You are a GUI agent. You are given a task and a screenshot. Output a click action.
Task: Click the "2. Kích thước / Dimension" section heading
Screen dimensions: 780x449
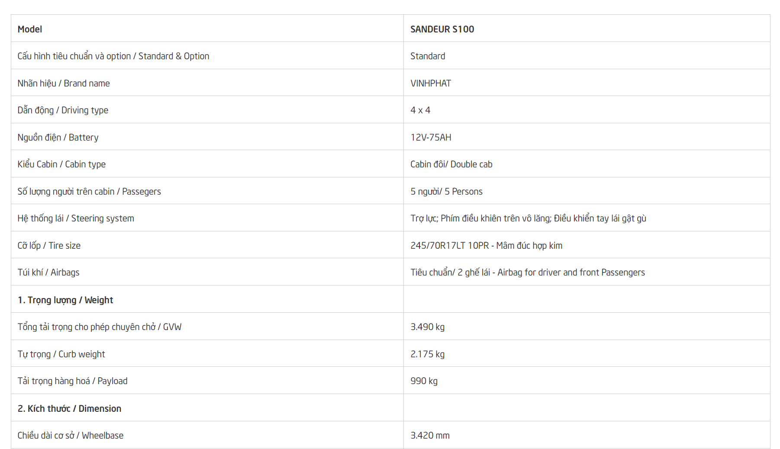tap(69, 409)
